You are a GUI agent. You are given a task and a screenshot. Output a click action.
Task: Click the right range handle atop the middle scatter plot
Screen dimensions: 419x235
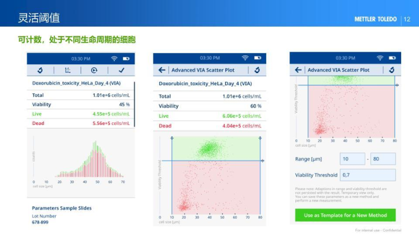click(x=260, y=138)
